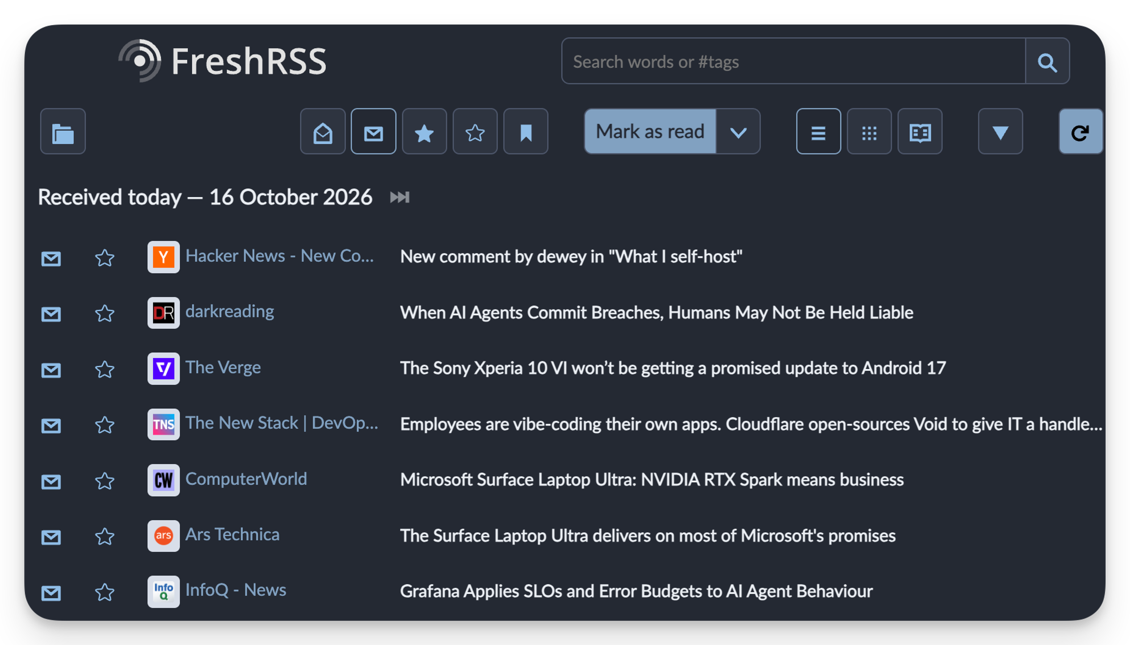
Task: Open Sony Xperia 10 VI Android 17 article
Action: point(673,368)
